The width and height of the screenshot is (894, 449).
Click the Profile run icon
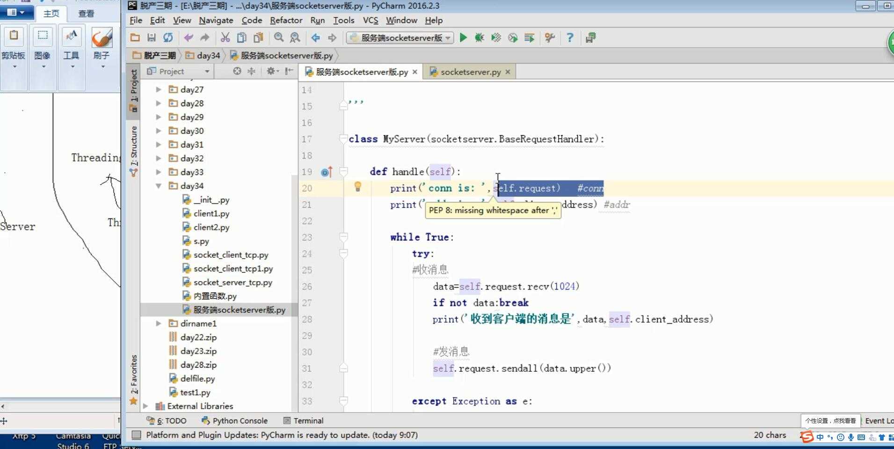point(513,38)
